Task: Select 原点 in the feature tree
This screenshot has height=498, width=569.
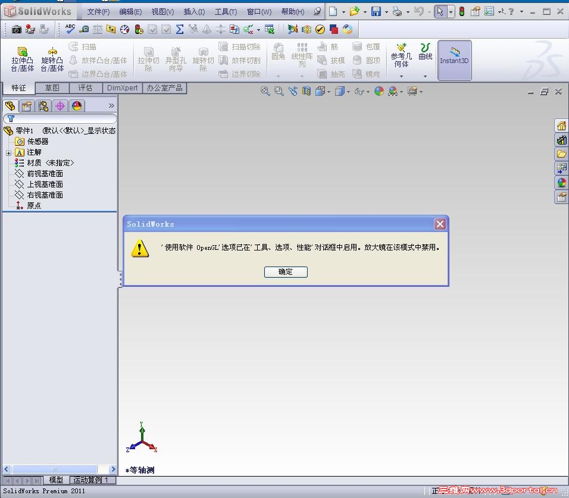Action: click(x=34, y=206)
